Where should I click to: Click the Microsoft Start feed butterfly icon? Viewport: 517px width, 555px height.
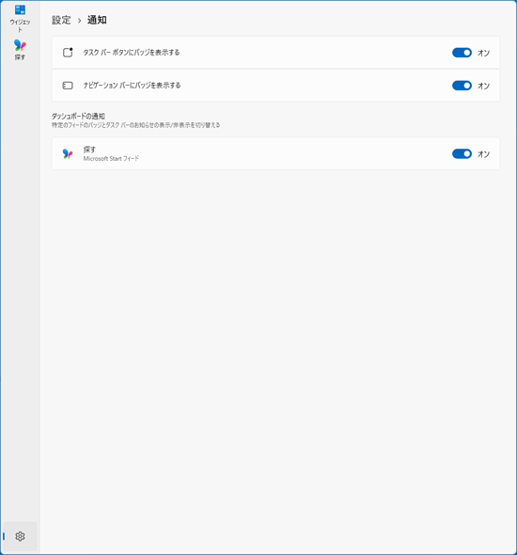pyautogui.click(x=68, y=153)
